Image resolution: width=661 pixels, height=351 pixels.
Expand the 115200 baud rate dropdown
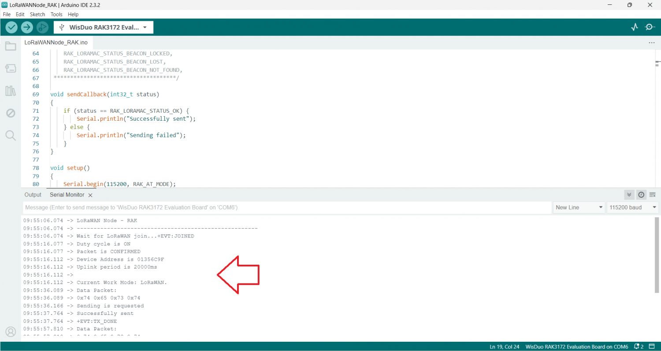click(x=633, y=207)
